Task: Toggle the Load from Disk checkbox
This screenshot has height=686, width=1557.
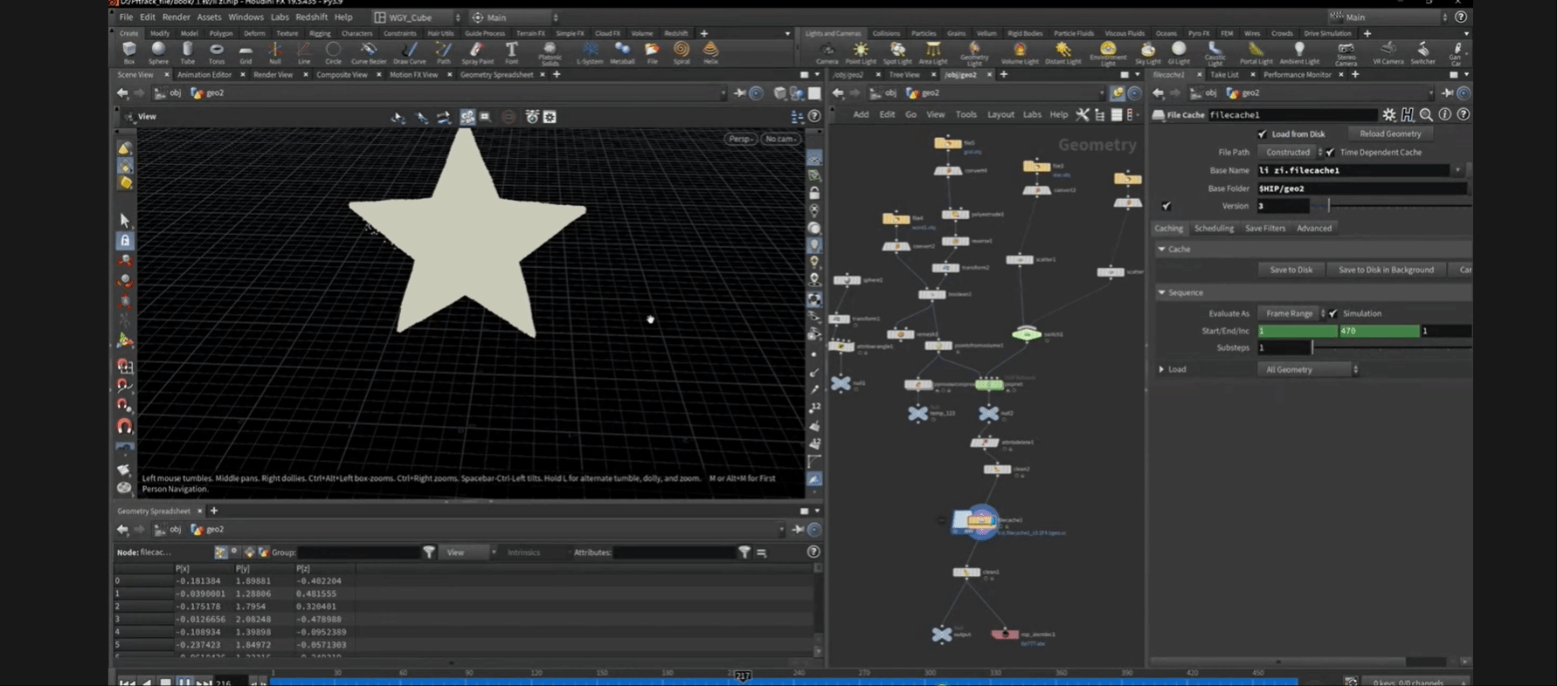Action: (x=1262, y=134)
